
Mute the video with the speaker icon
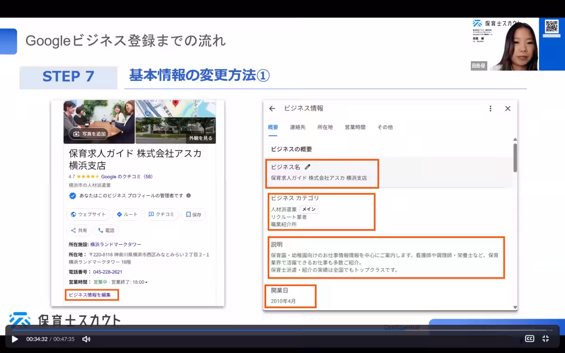pos(86,339)
